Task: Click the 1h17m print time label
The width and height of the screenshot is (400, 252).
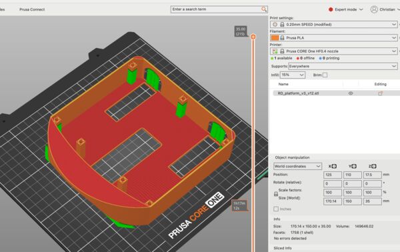Action: [239, 205]
